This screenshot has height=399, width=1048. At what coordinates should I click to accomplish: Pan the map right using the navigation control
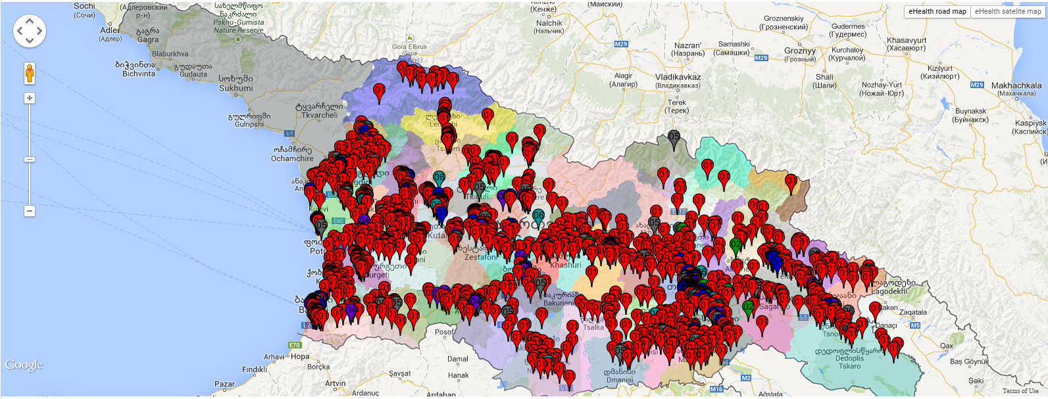click(x=39, y=30)
